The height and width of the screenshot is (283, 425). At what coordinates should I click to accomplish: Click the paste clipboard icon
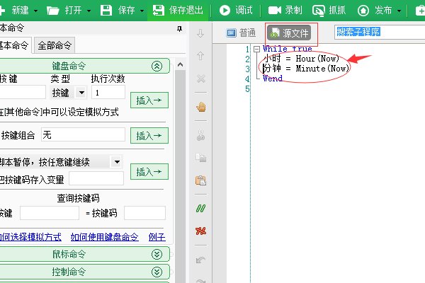point(201,180)
